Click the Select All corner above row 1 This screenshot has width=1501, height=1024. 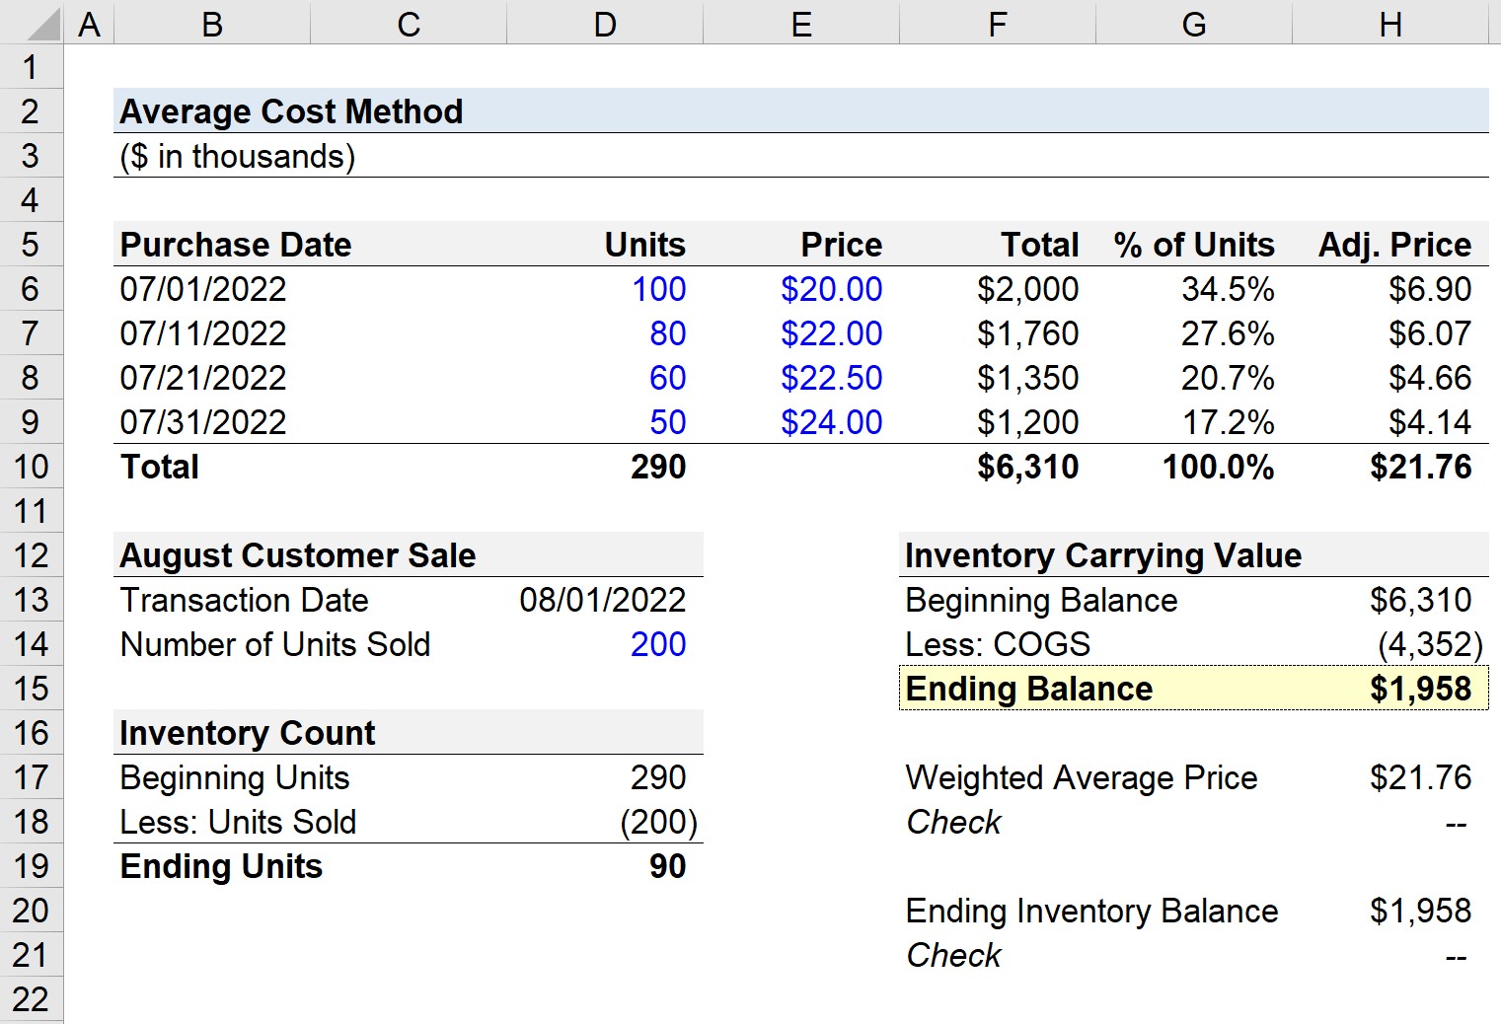coord(32,23)
